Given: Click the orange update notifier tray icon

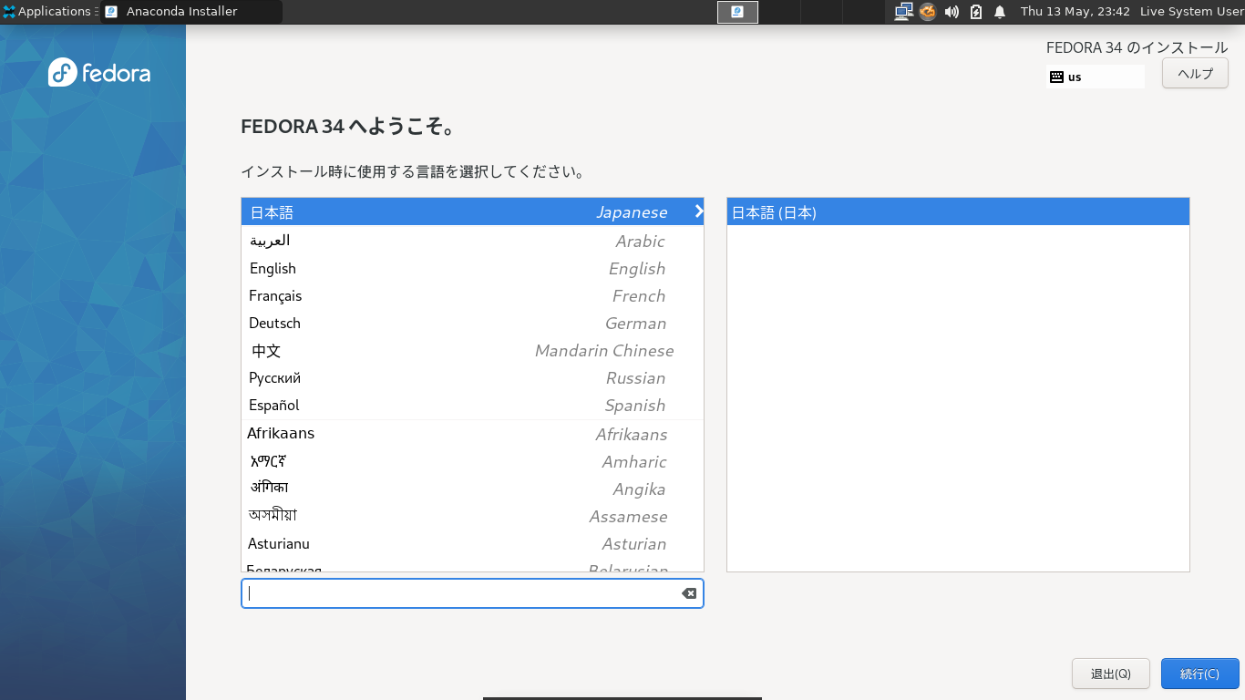Looking at the screenshot, I should [928, 12].
